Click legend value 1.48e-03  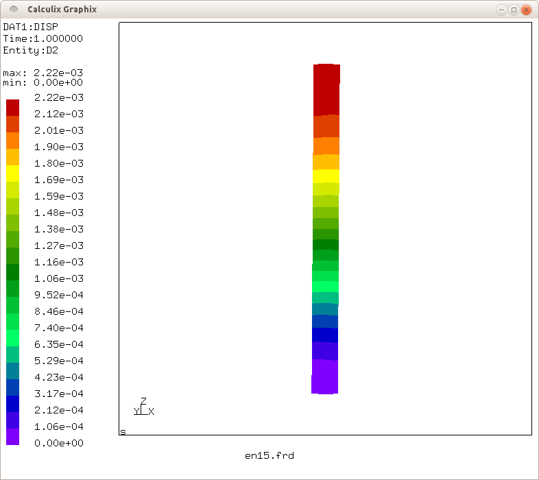tap(59, 213)
